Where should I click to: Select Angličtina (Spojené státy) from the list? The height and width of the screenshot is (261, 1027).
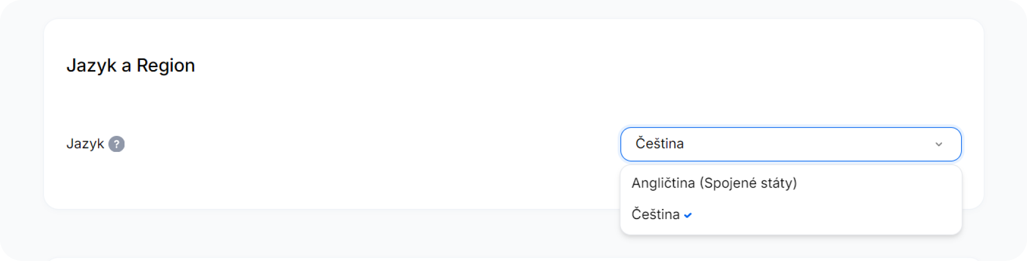click(x=791, y=183)
